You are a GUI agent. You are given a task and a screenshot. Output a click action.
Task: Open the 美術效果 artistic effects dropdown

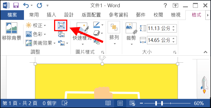point(40,43)
